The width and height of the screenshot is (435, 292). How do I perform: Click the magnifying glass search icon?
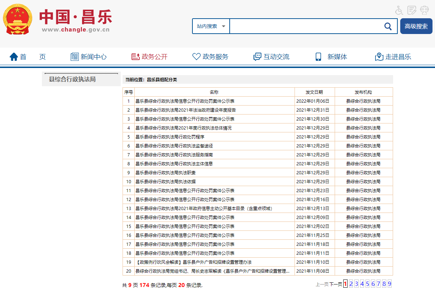pos(388,26)
